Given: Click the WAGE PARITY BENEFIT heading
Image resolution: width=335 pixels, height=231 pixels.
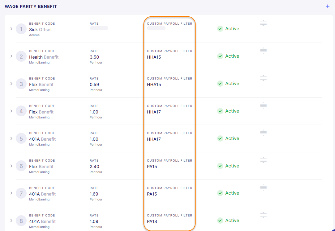Looking at the screenshot, I should tap(31, 6).
